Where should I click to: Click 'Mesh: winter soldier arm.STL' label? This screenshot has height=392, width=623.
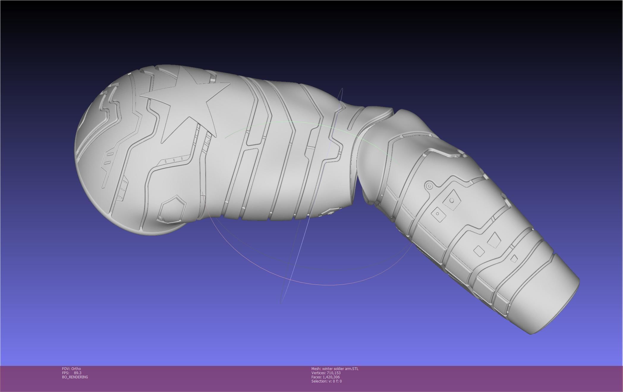335,369
